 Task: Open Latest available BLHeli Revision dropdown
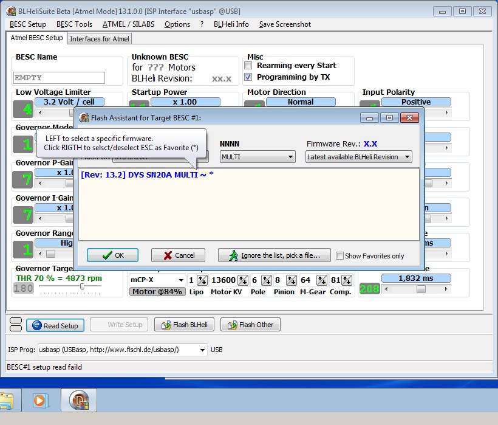click(358, 157)
